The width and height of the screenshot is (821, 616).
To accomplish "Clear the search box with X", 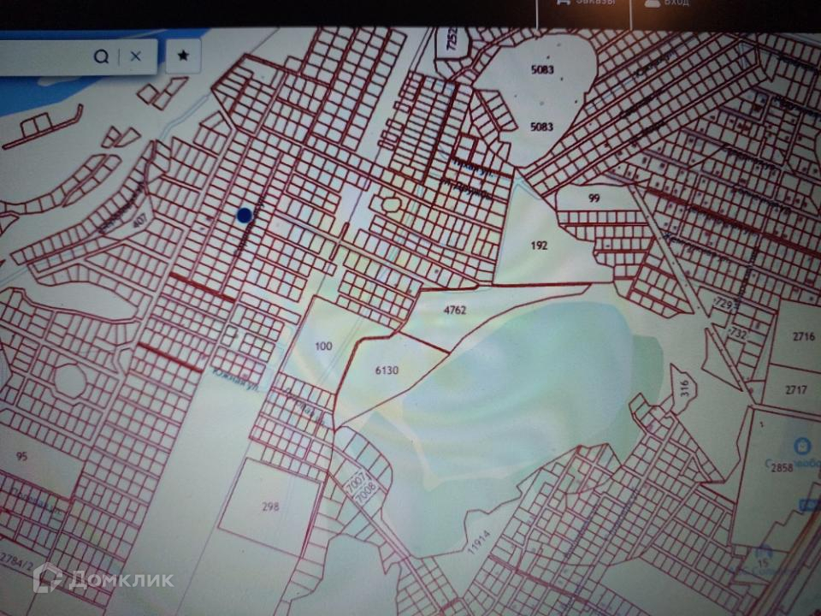I will click(136, 56).
